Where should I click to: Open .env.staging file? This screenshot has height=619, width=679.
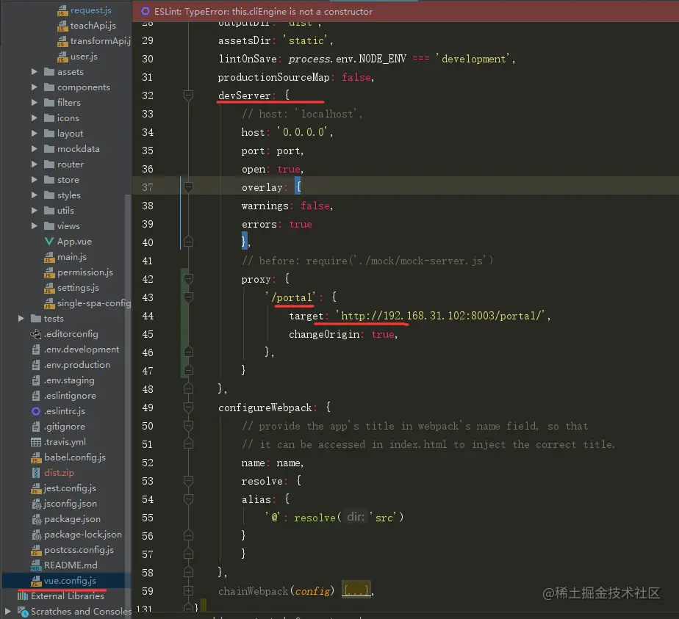(69, 380)
